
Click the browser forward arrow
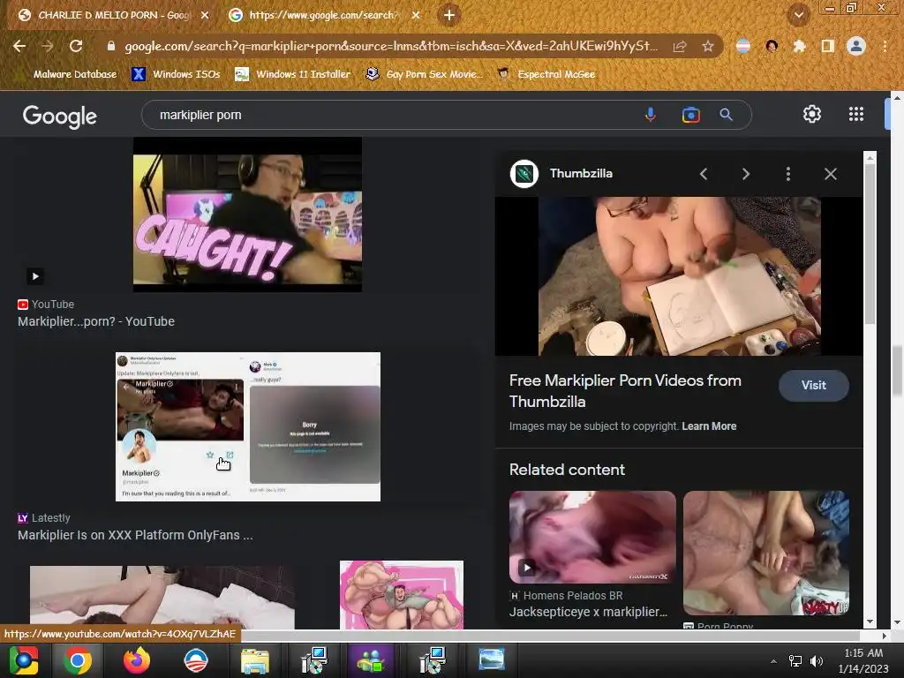[x=48, y=46]
